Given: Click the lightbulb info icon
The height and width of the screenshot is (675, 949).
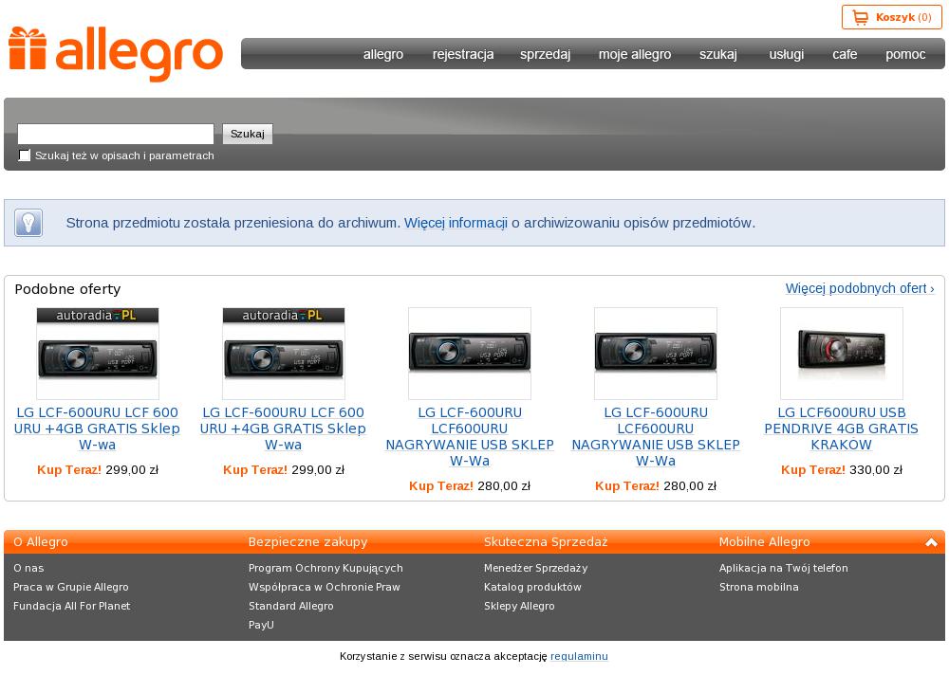Looking at the screenshot, I should 28,223.
